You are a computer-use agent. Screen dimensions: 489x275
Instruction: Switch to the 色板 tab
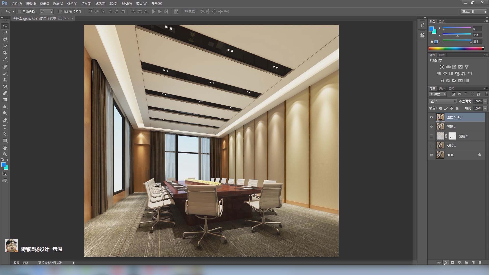click(x=442, y=21)
